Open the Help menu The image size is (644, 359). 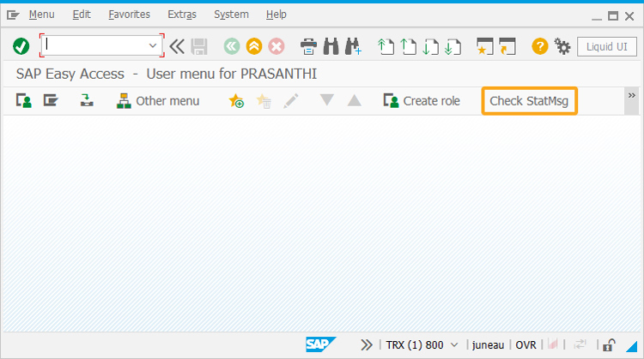[276, 15]
